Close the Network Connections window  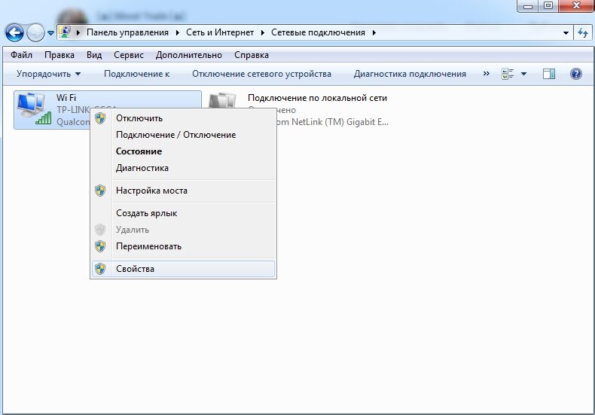tap(576, 6)
